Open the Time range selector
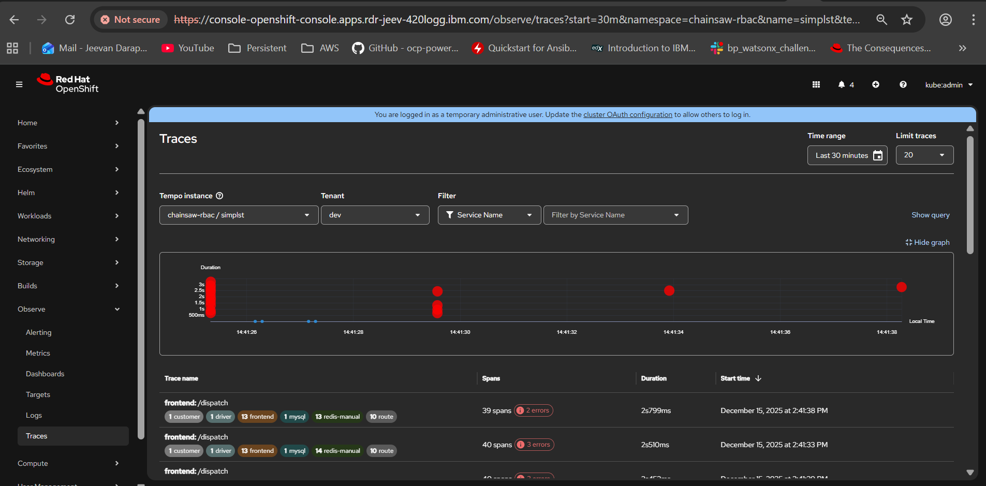 pos(847,155)
